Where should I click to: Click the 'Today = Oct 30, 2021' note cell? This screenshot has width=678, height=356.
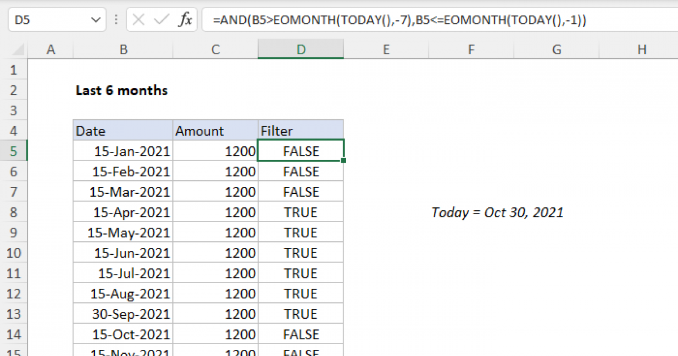click(497, 212)
